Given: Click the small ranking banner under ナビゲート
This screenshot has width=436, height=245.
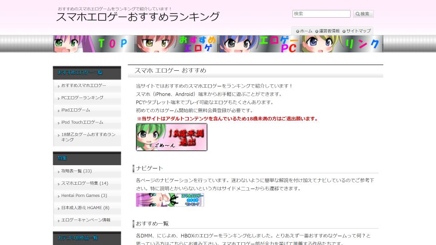Looking at the screenshot, I should [170, 200].
